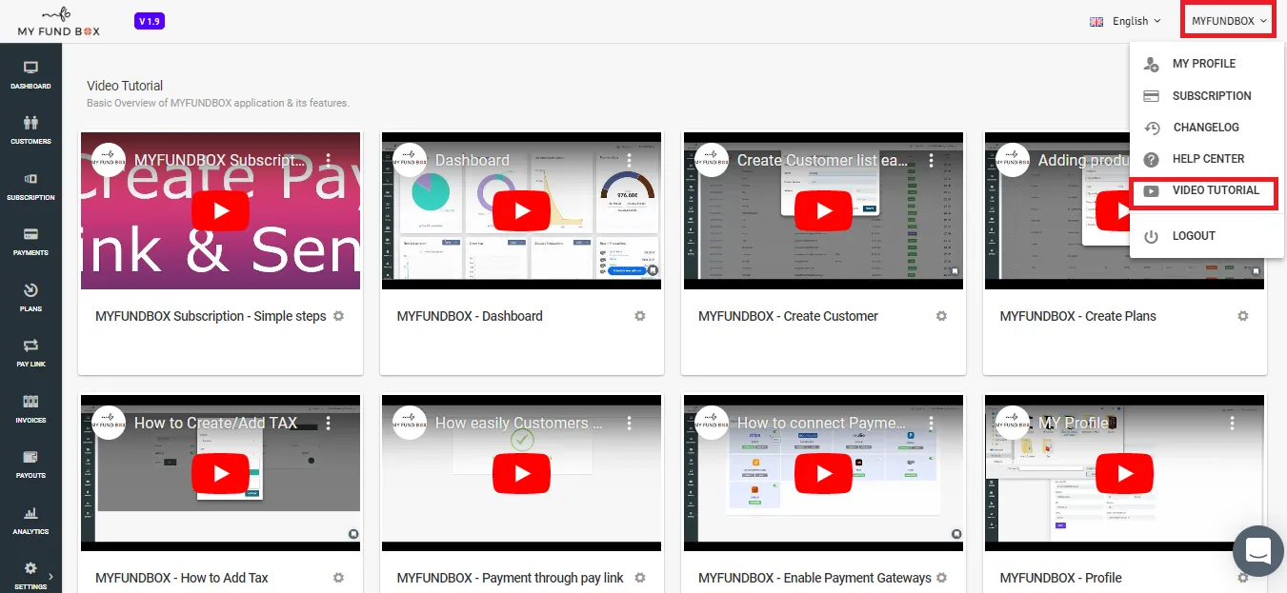
Task: Select My Profile from account menu
Action: [x=1206, y=64]
